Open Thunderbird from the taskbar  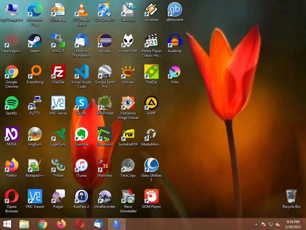tap(98, 224)
